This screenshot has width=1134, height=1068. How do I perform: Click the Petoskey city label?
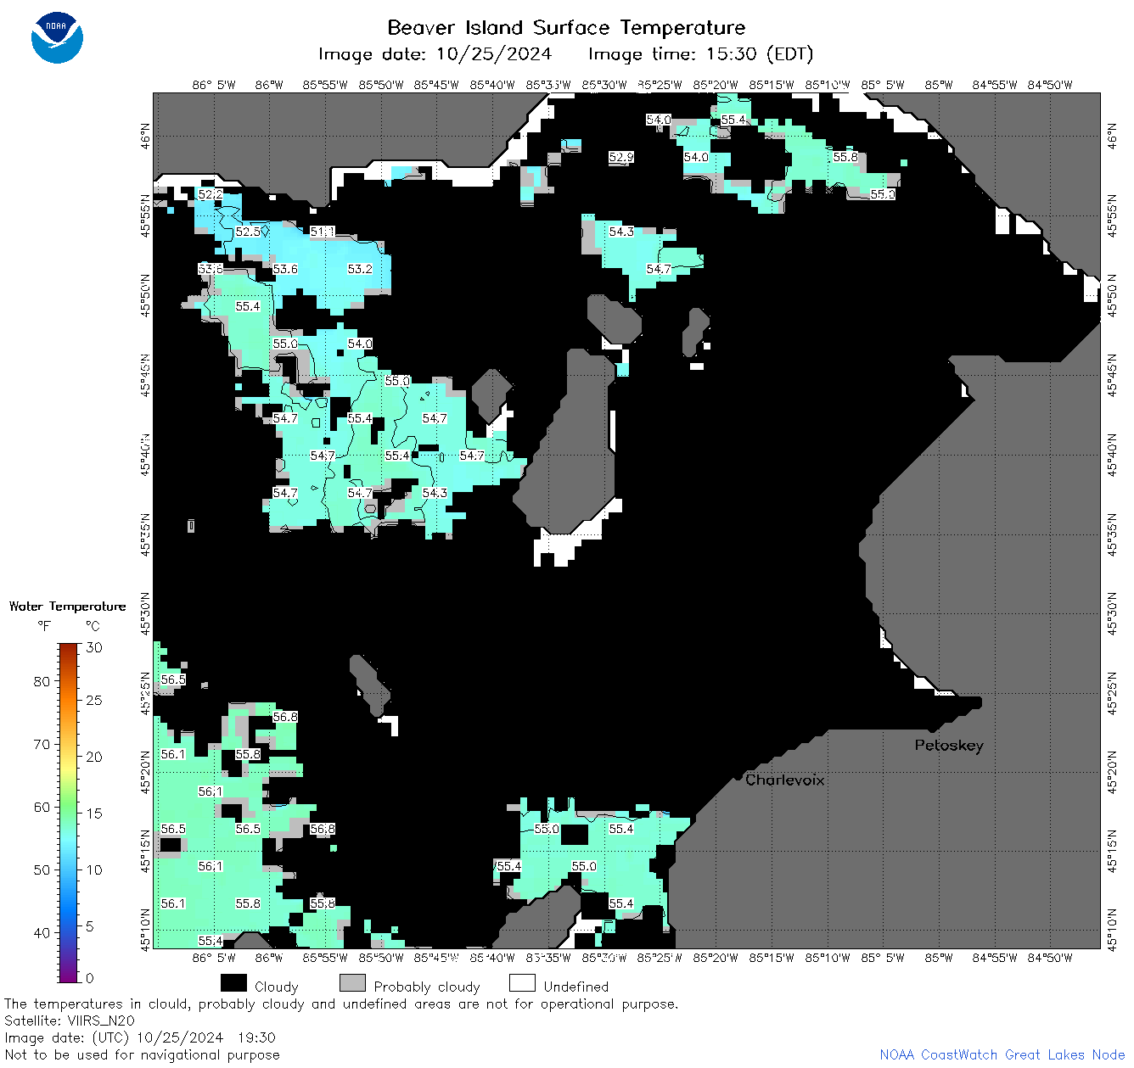[x=949, y=746]
